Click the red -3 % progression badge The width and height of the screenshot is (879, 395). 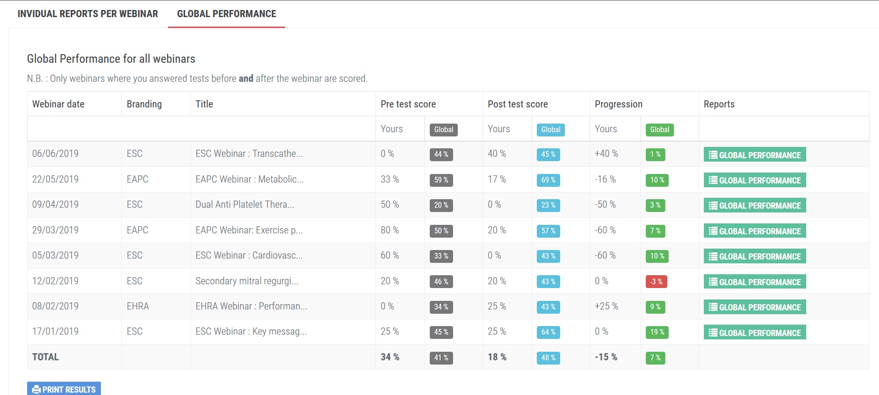[x=656, y=281]
